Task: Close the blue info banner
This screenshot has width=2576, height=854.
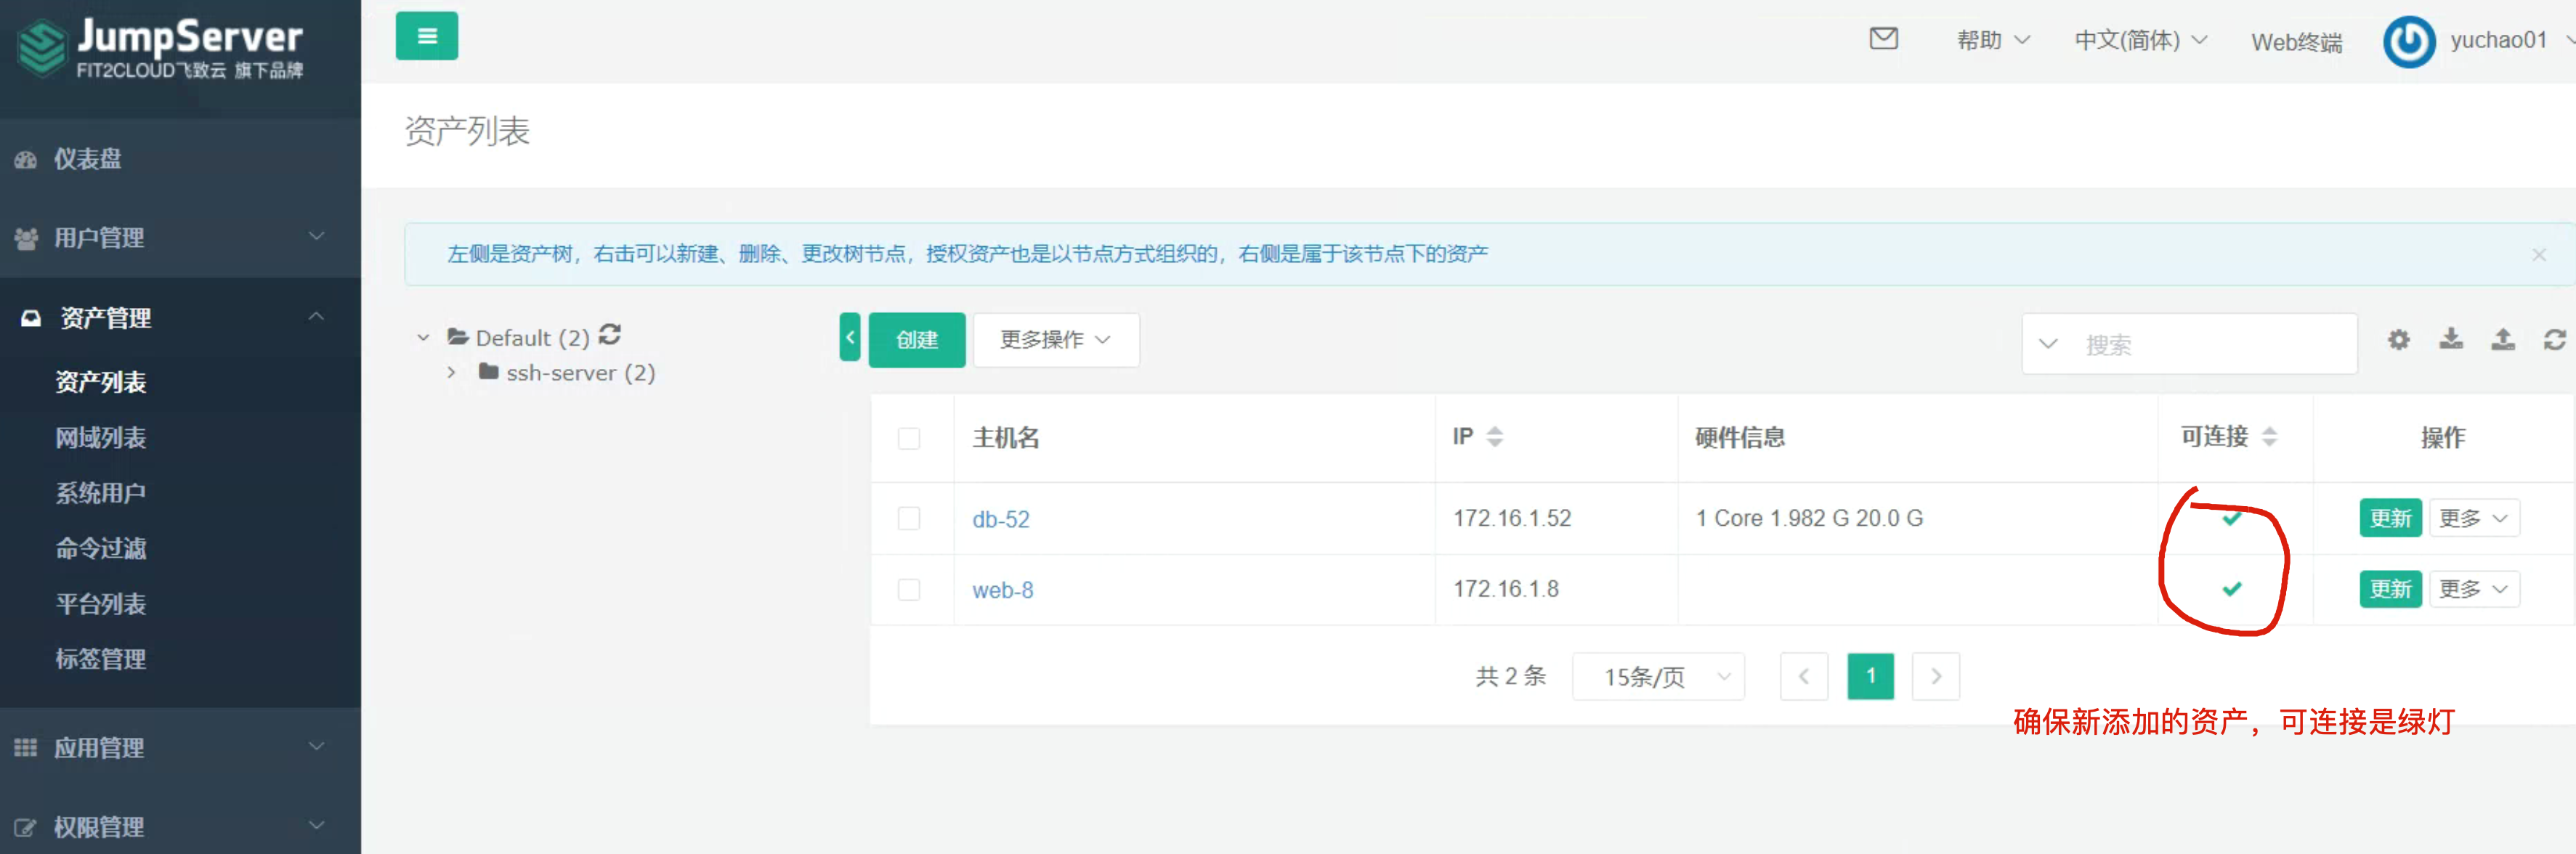Action: (x=2538, y=255)
